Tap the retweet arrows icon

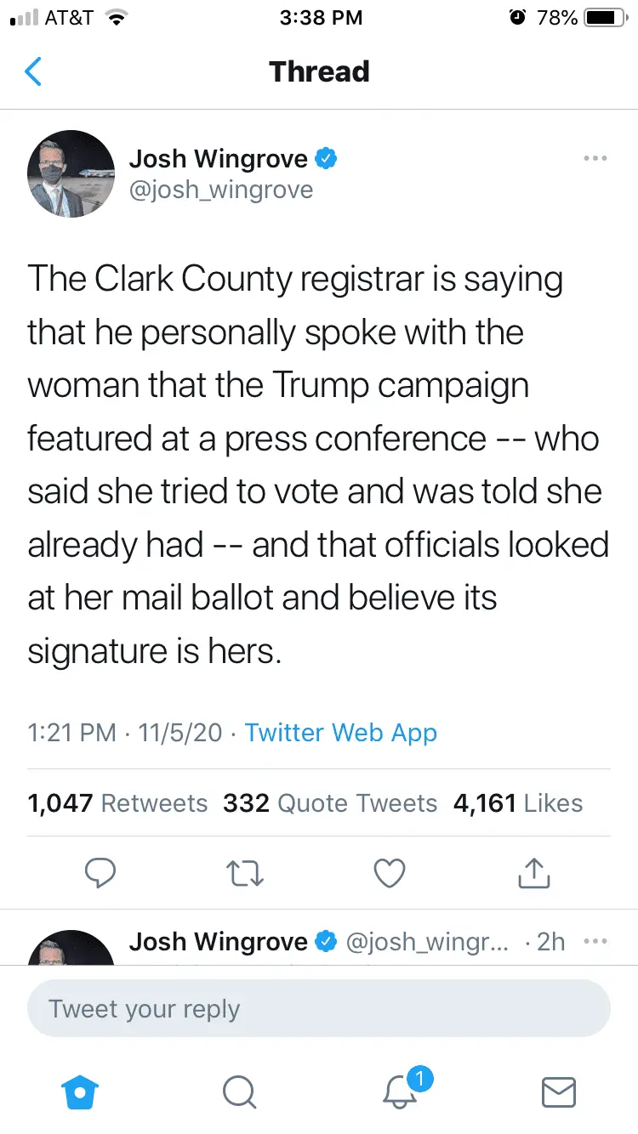pyautogui.click(x=245, y=873)
